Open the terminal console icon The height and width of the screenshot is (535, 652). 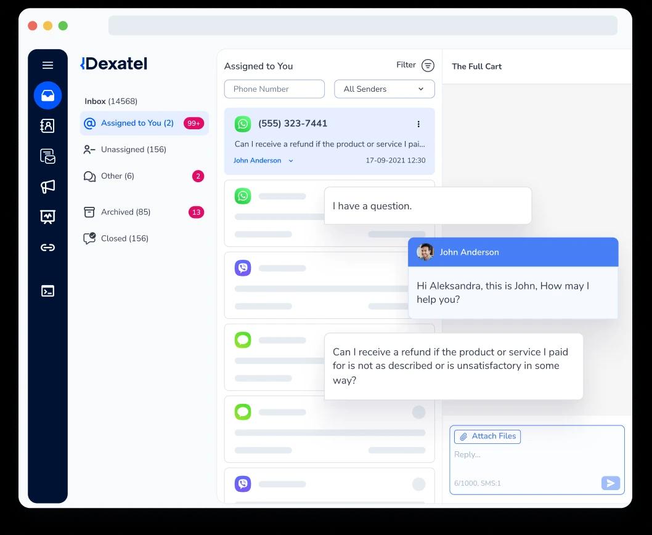[x=47, y=291]
